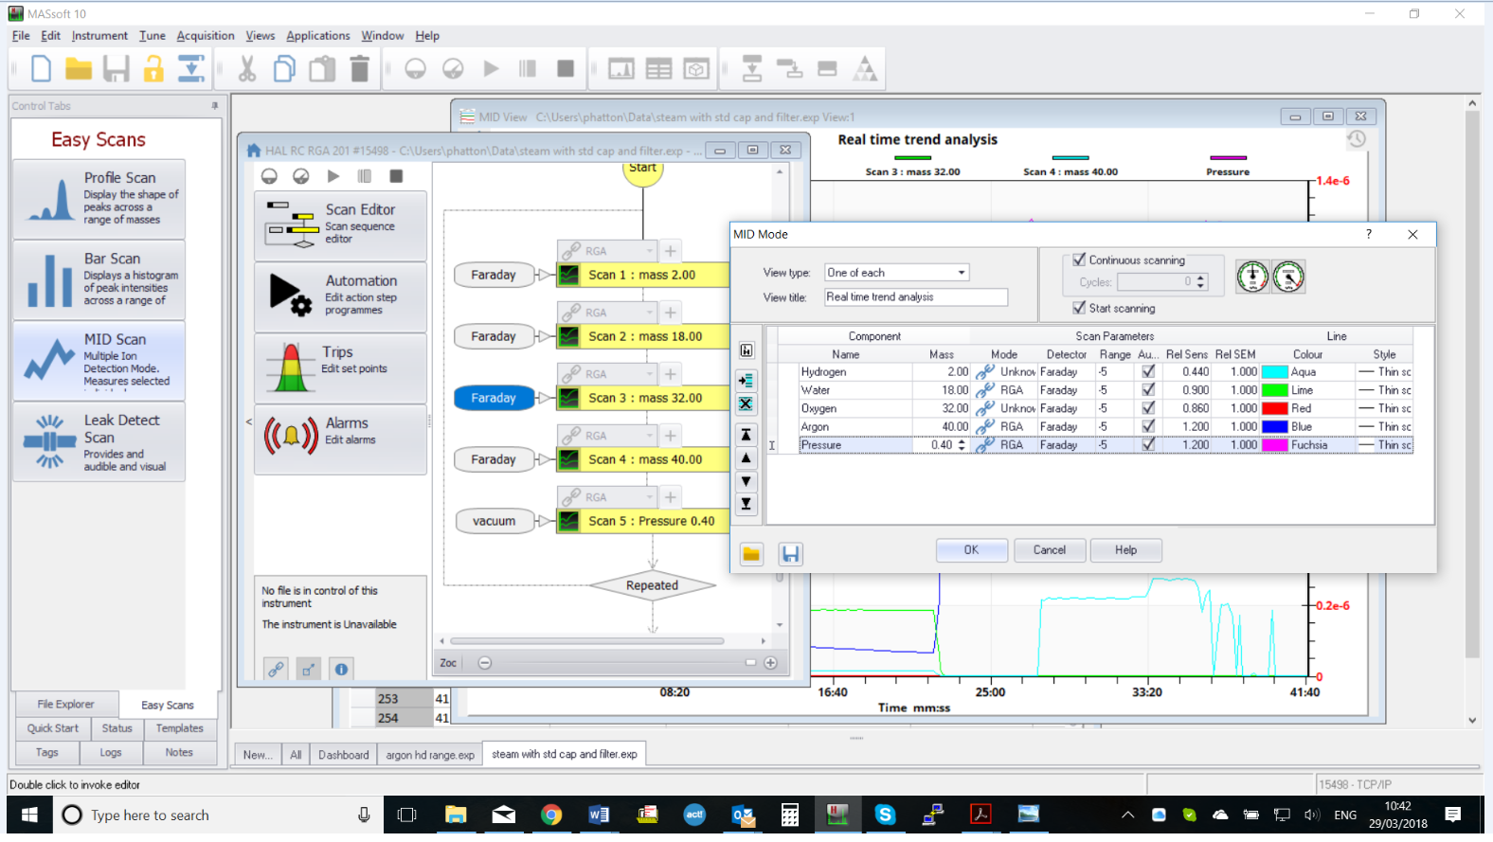Click the save disk icon in MID Mode dialog
Viewport: 1493px width, 842px height.
(x=791, y=554)
